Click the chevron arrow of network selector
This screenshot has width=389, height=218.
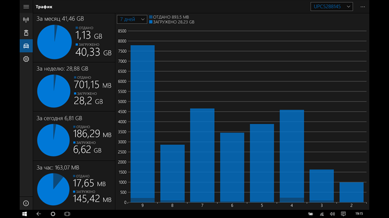(349, 7)
